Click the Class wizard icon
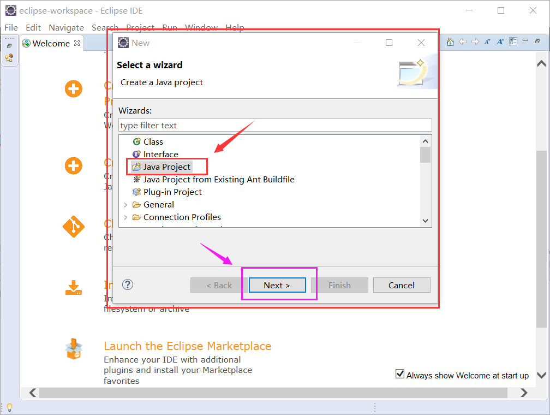550x415 pixels. click(136, 141)
